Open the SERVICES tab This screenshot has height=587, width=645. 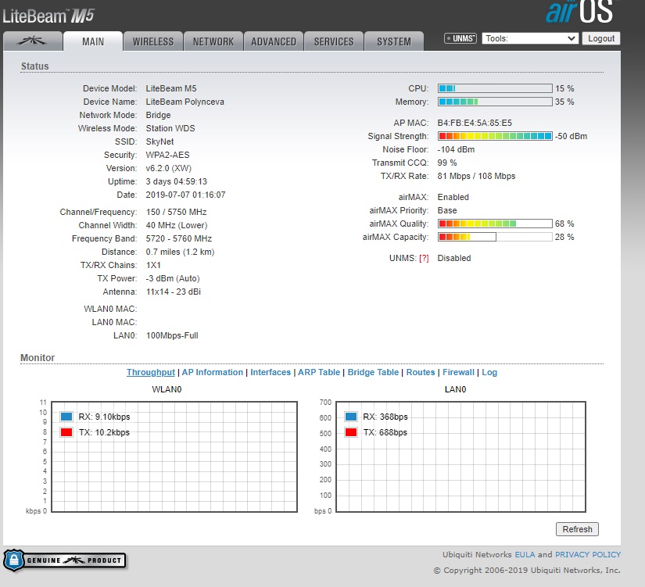click(x=334, y=41)
